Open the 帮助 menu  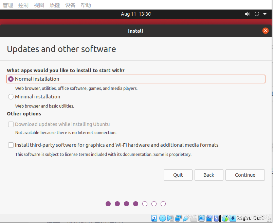[x=86, y=5]
